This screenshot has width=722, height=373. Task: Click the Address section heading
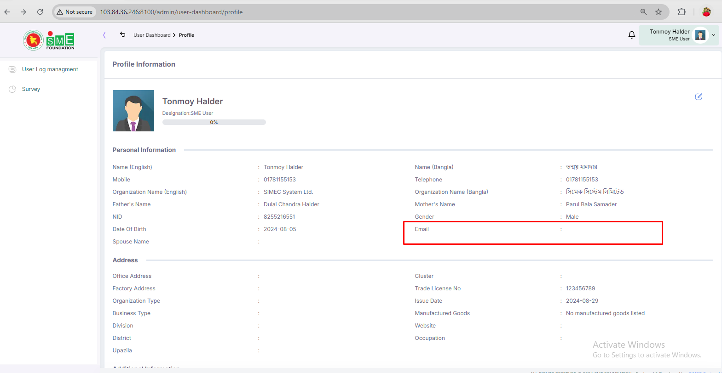click(x=125, y=260)
